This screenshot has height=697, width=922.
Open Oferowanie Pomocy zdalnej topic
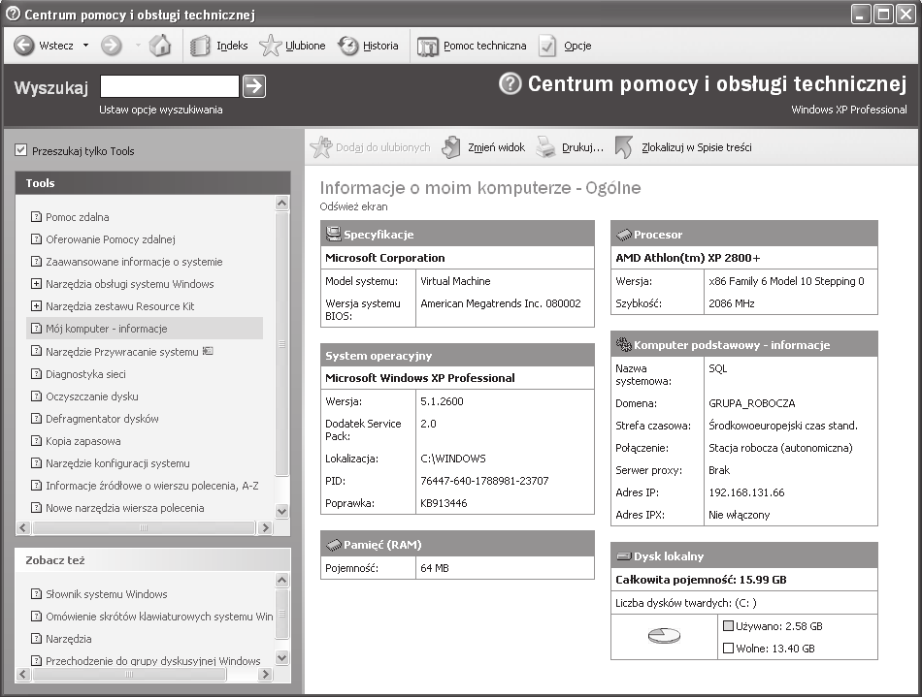coord(111,239)
